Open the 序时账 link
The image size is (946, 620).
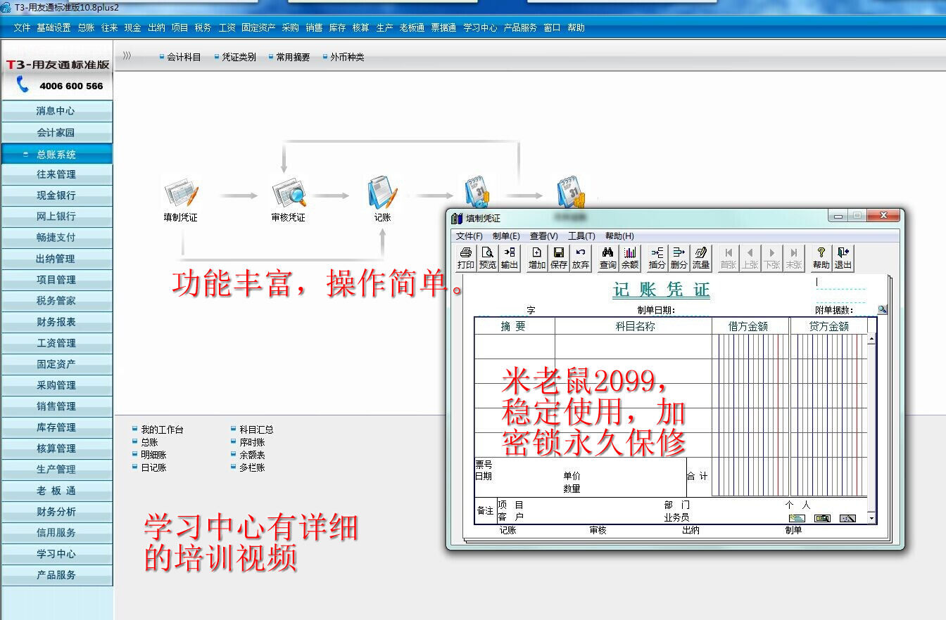pyautogui.click(x=252, y=442)
